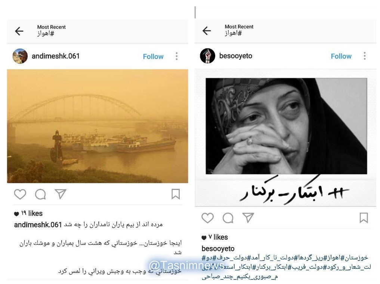Open the andimeshk.061 username link in the header
The height and width of the screenshot is (284, 380).
point(56,56)
